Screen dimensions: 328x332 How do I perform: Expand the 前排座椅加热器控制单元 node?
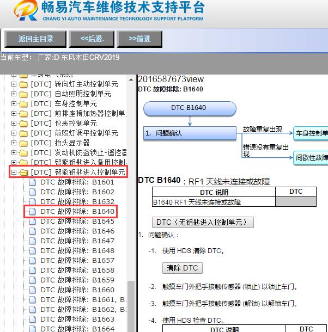tap(14, 114)
